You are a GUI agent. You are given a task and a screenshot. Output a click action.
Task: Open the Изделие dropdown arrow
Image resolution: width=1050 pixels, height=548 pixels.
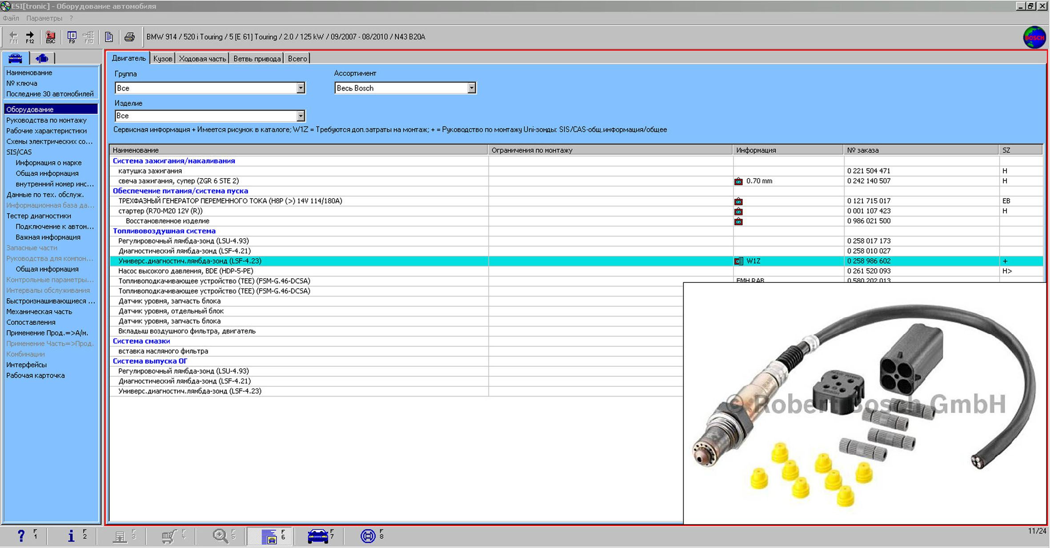[x=301, y=116]
